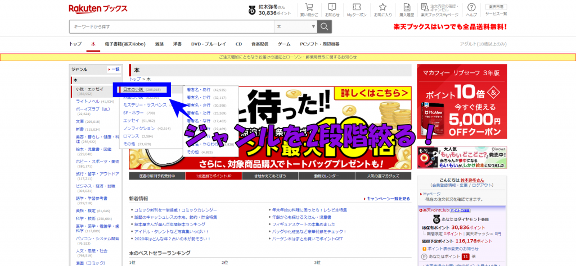Open the お知らせ notifications icon
This screenshot has height=266, width=576.
pyautogui.click(x=332, y=10)
